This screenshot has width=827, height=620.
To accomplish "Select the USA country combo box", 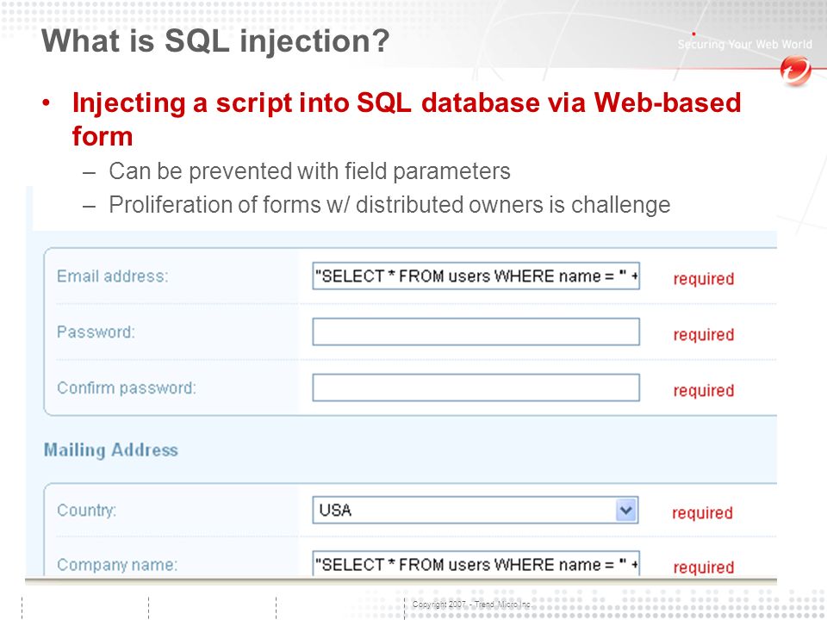I will (476, 510).
